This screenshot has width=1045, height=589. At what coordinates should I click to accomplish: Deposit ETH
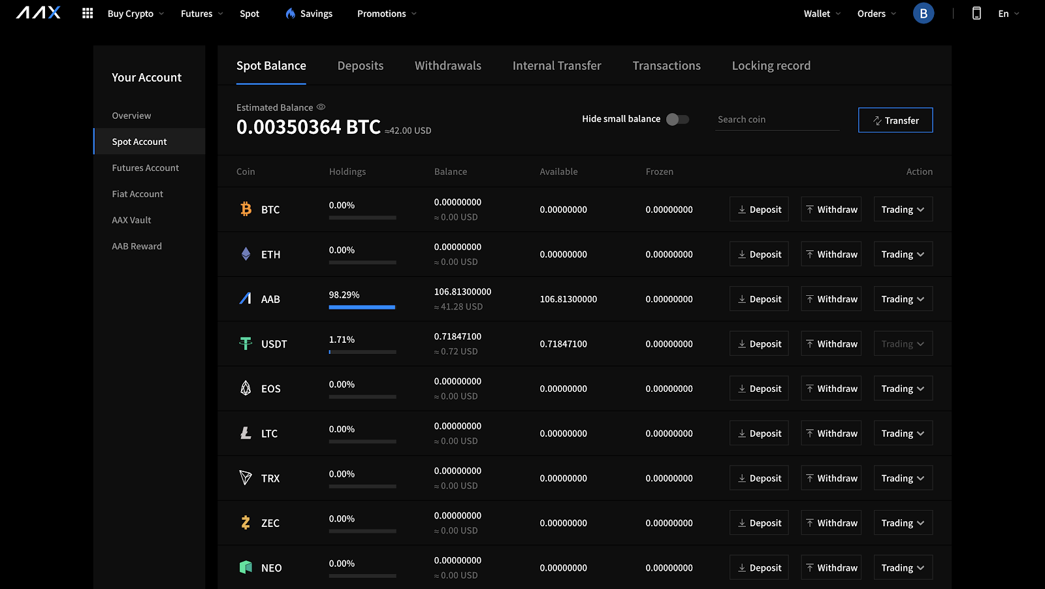pos(759,254)
